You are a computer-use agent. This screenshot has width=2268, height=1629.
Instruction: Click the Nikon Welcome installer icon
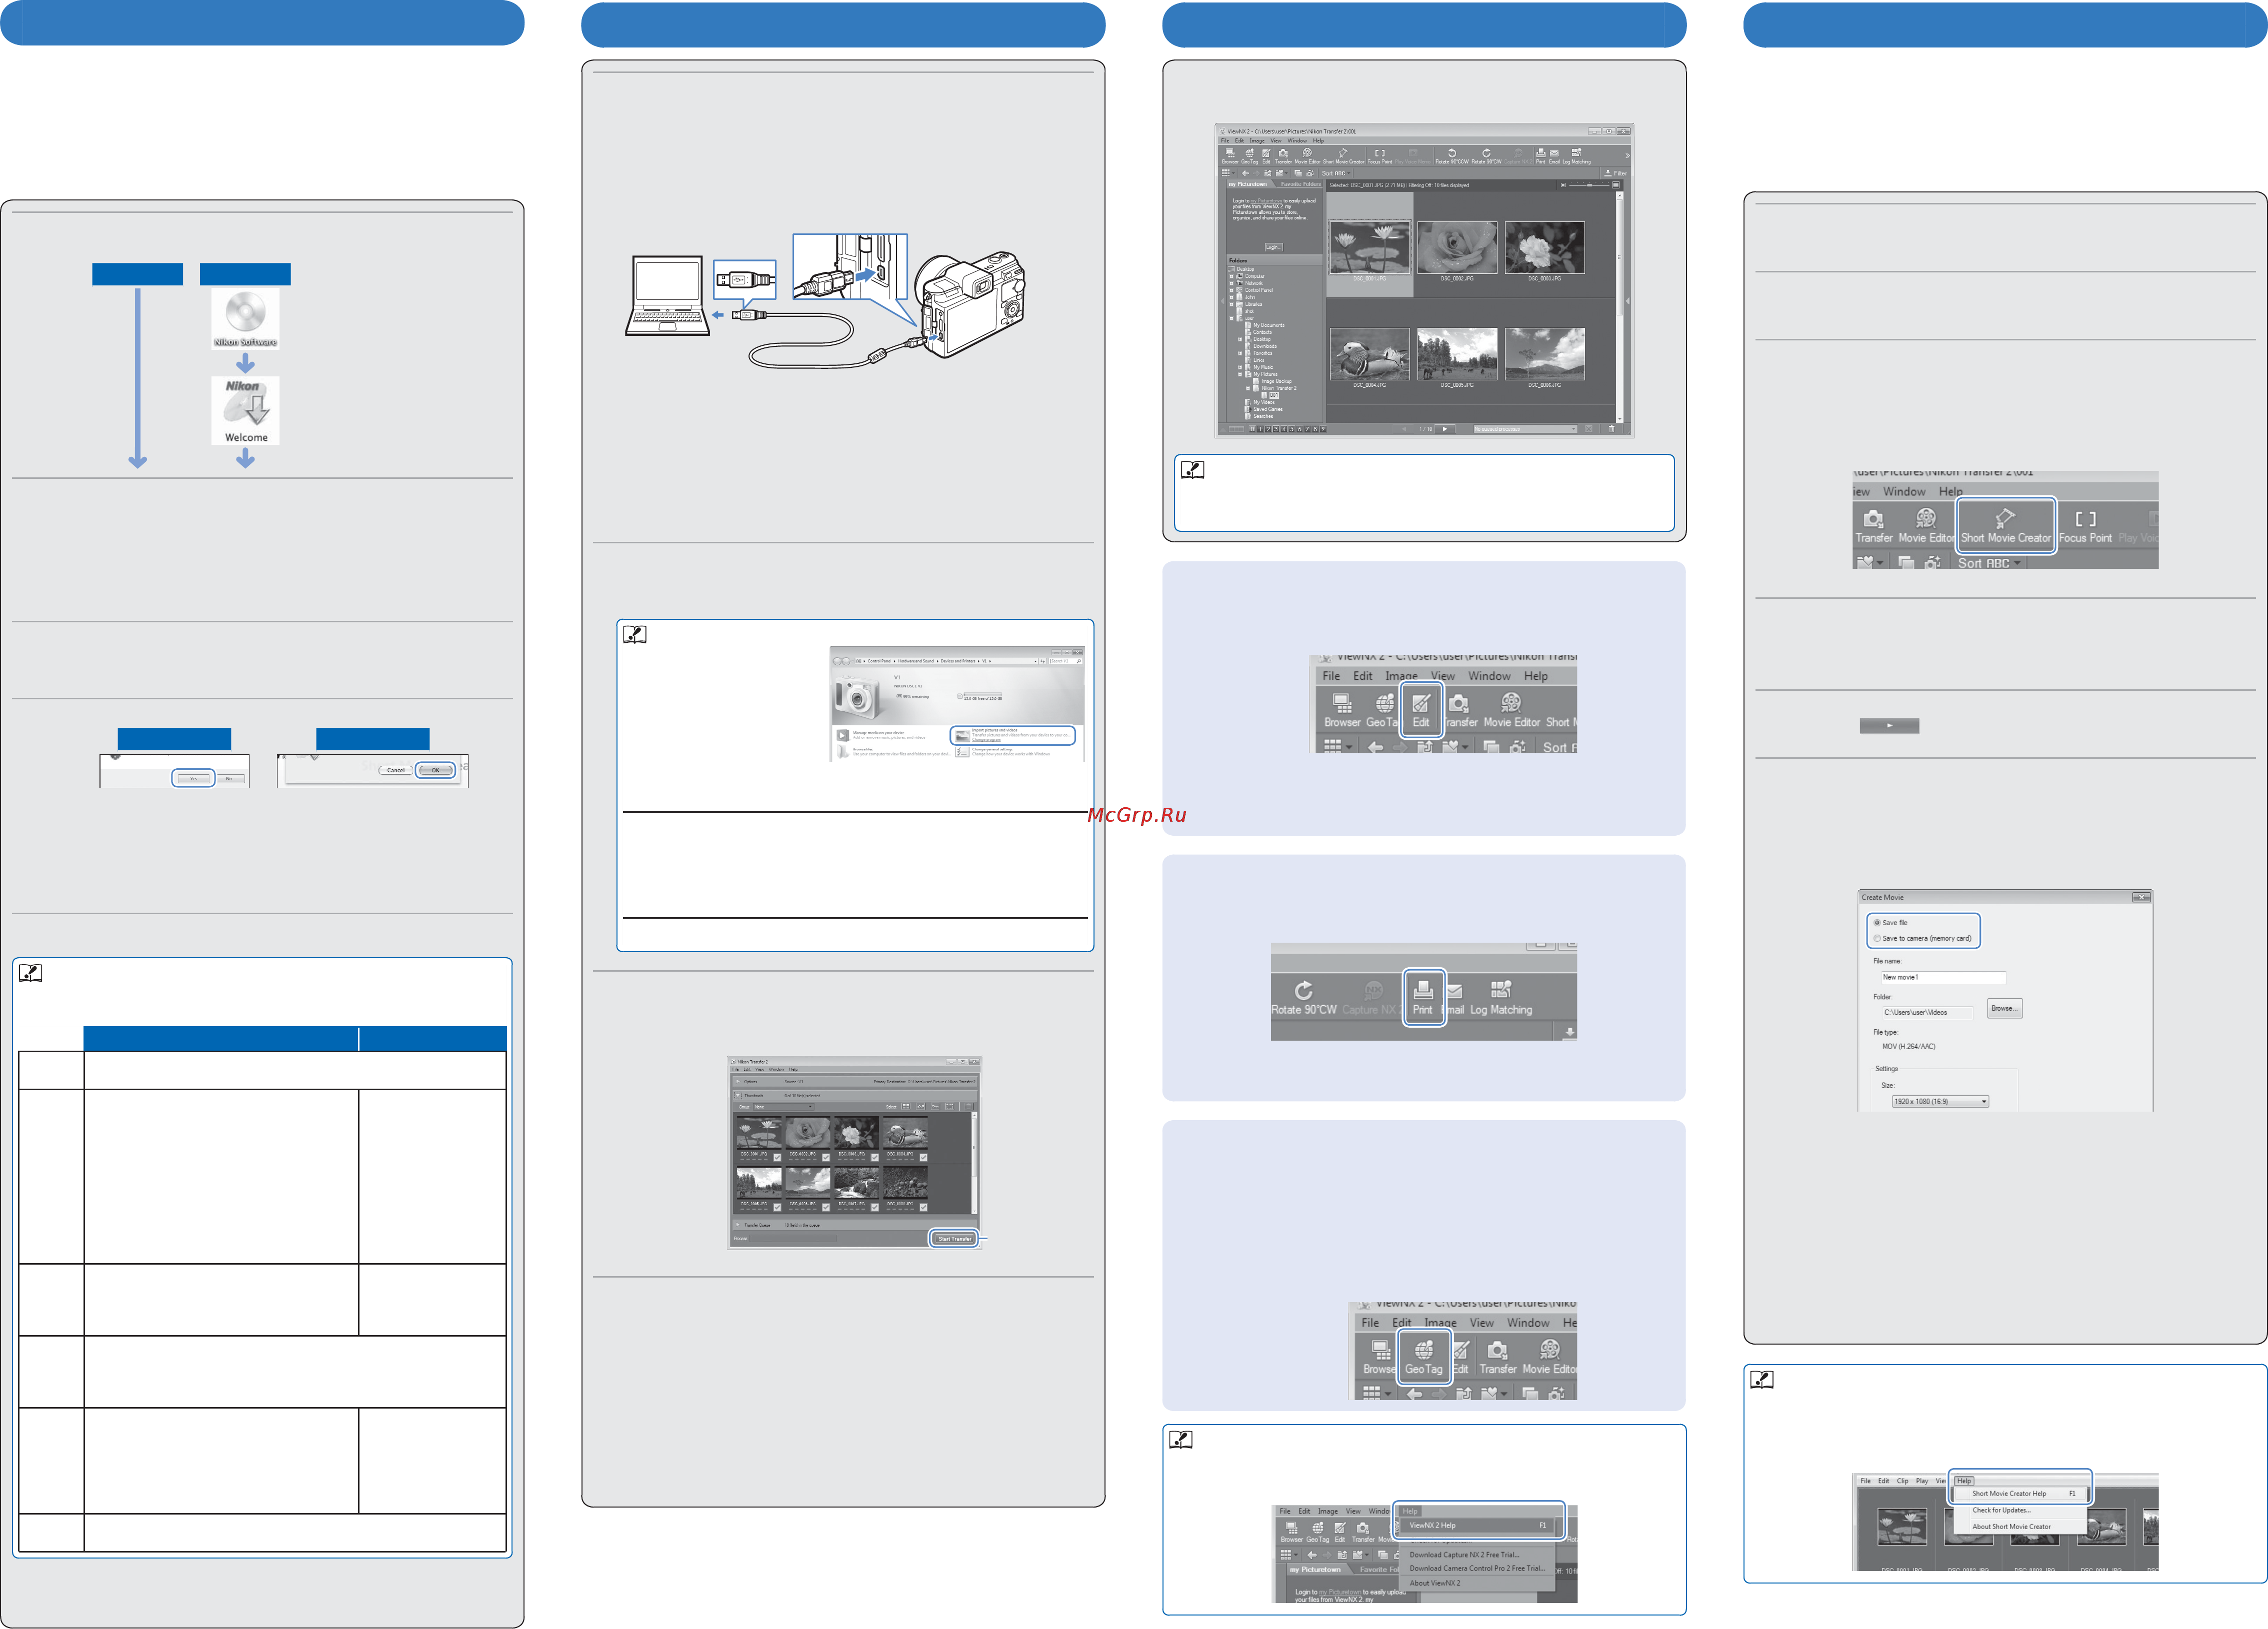tap(245, 410)
